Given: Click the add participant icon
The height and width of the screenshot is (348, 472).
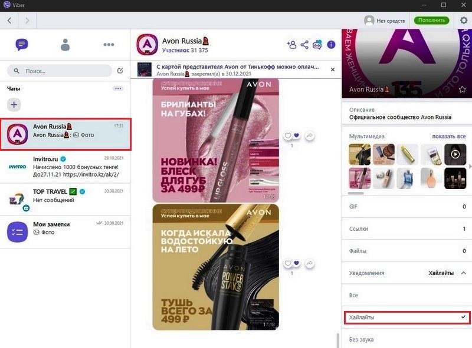Looking at the screenshot, I should click(291, 45).
